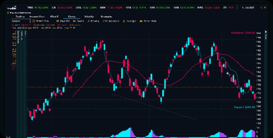Click the What If tab link
The width and height of the screenshot is (273, 138).
tap(54, 17)
